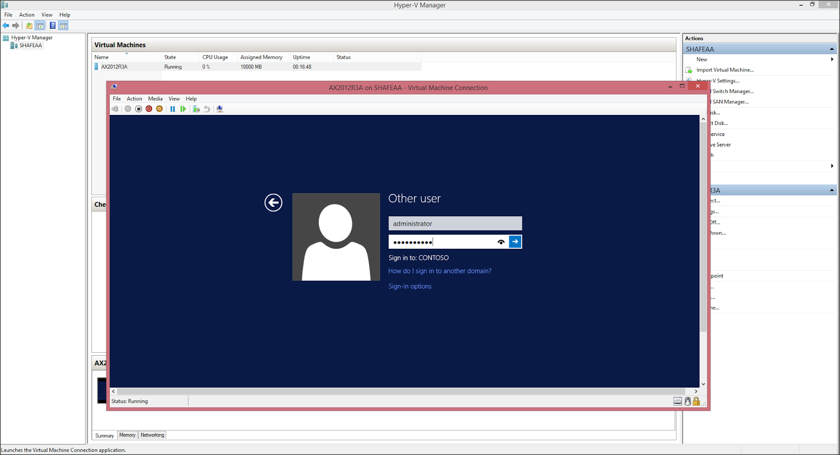The height and width of the screenshot is (455, 840).
Task: Click the greyed Start VM toolbar icon
Action: click(x=128, y=109)
